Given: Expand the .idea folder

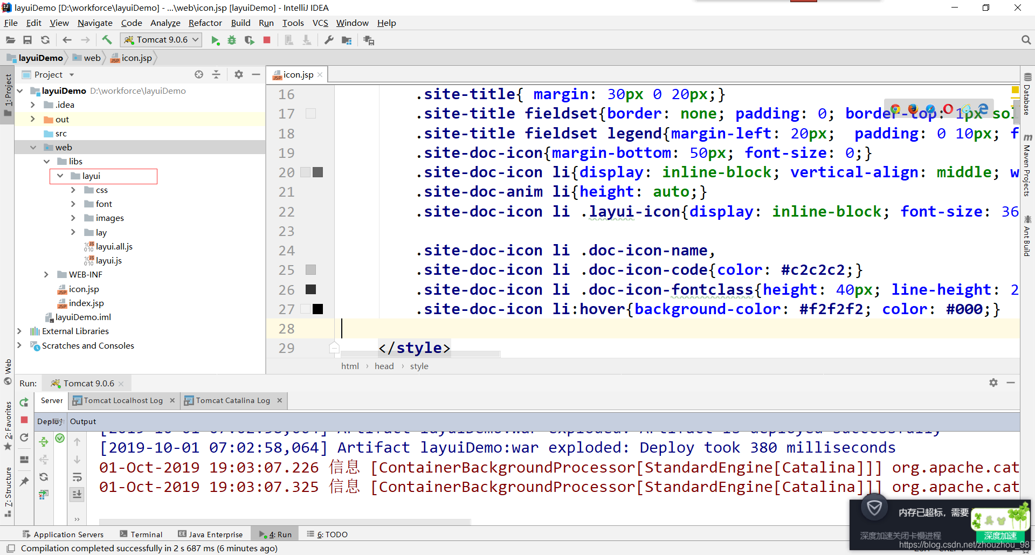Looking at the screenshot, I should 33,105.
